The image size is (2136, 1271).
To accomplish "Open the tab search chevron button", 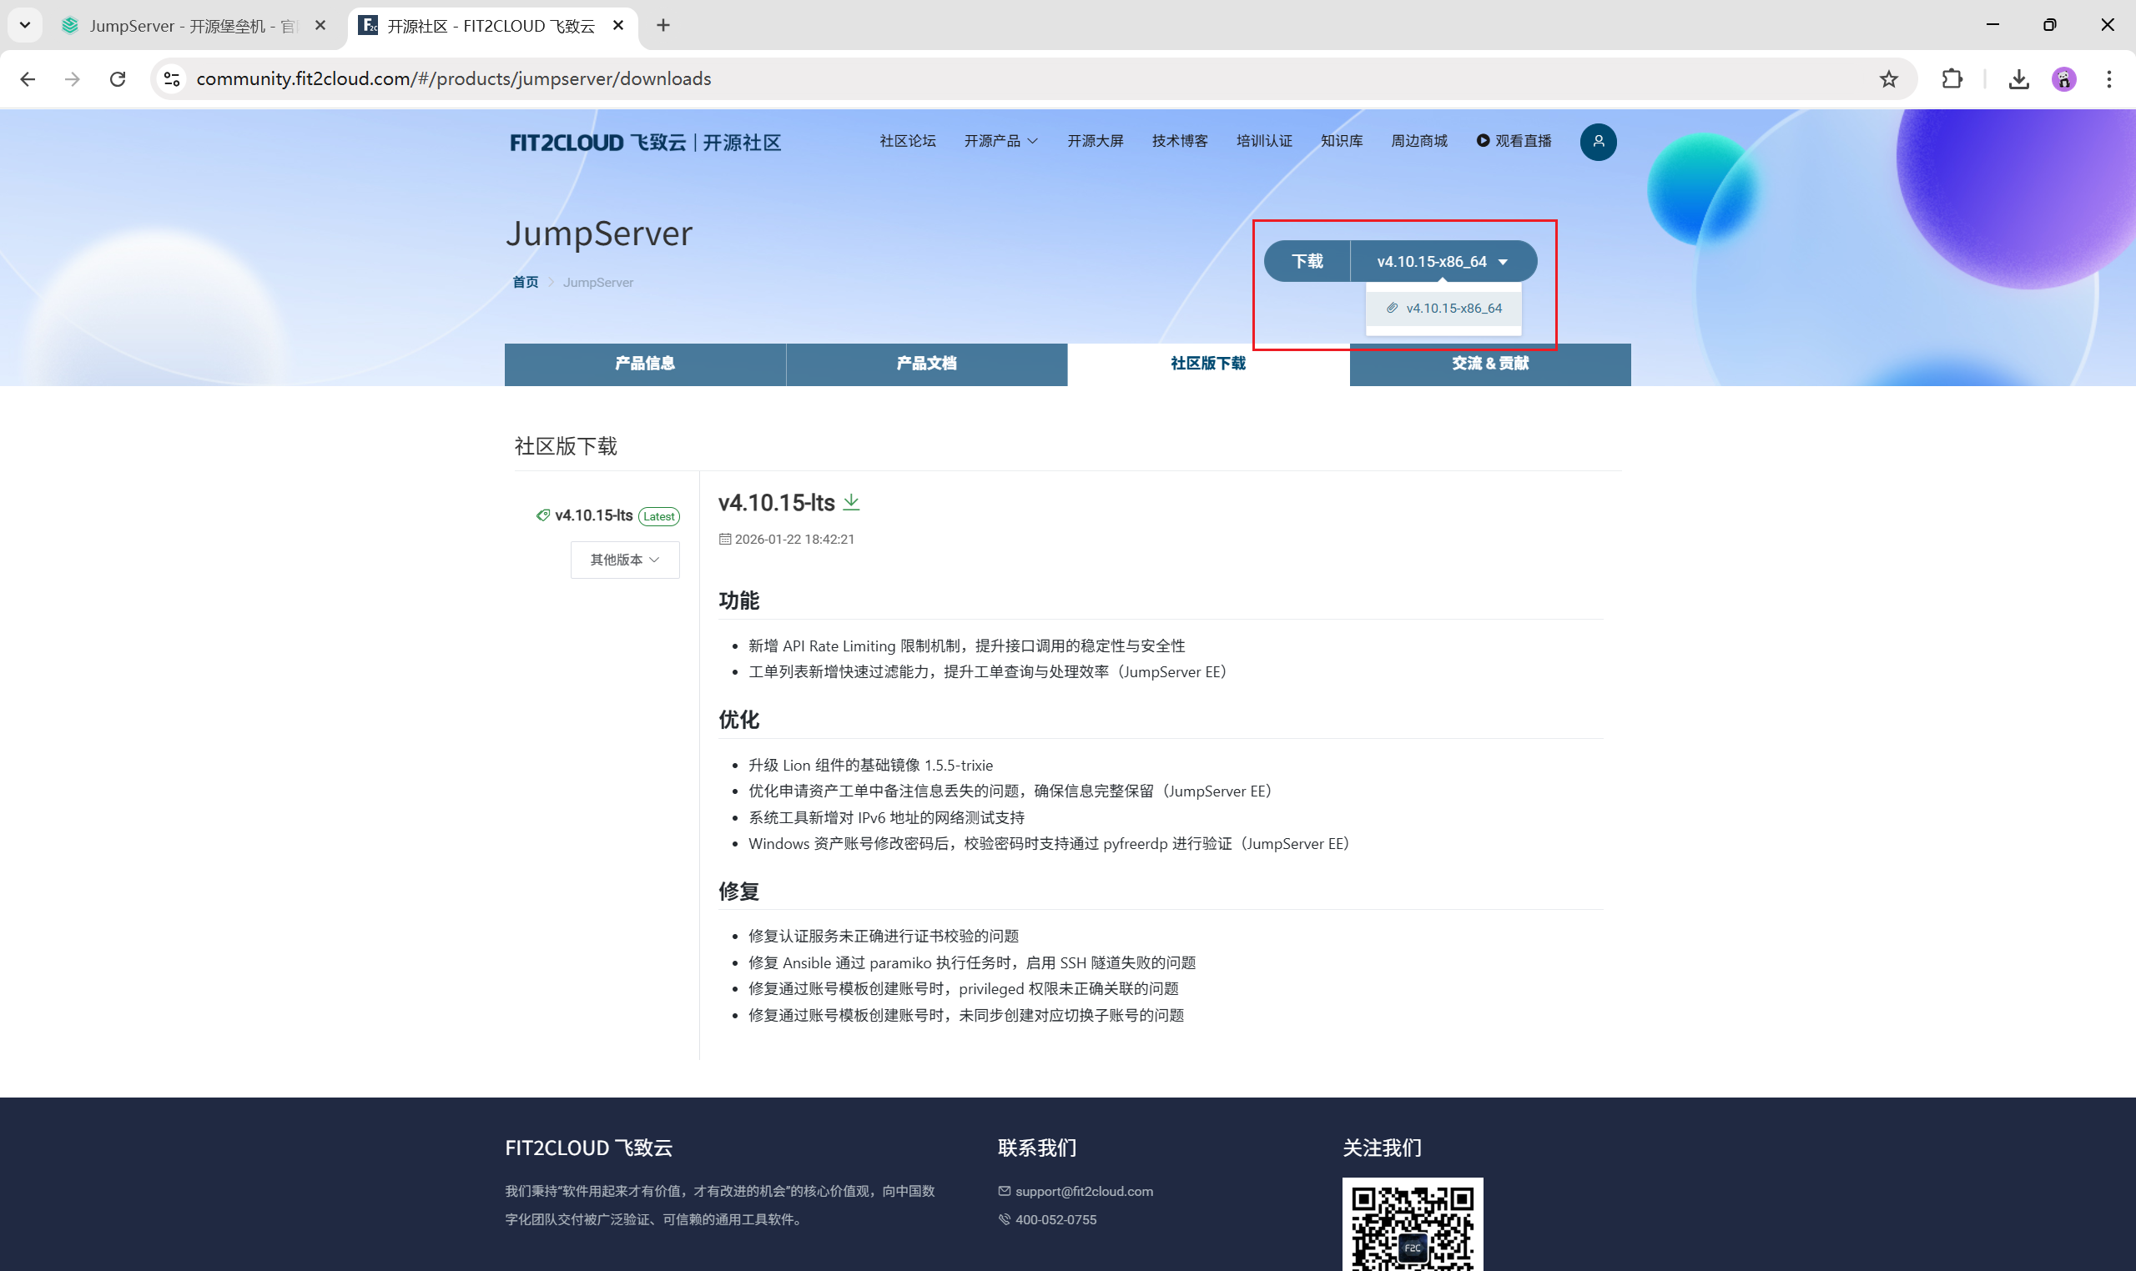I will pyautogui.click(x=25, y=25).
